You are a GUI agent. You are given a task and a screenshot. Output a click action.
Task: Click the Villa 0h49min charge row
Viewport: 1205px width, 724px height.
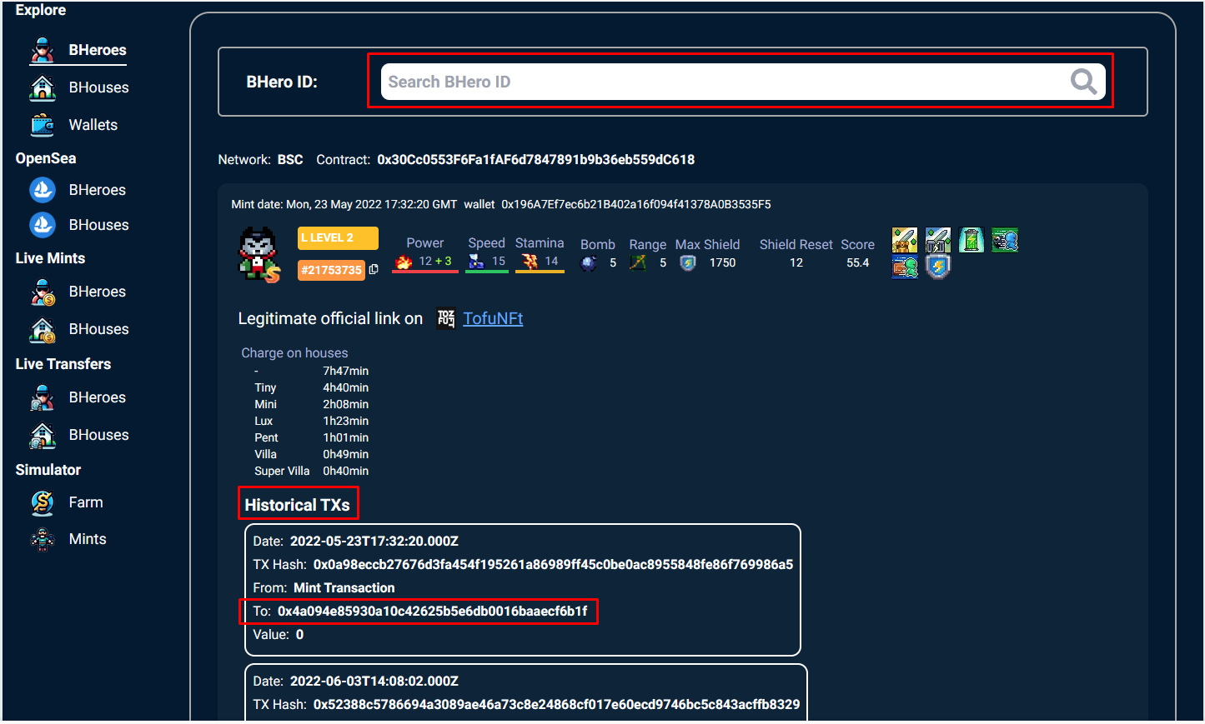312,454
